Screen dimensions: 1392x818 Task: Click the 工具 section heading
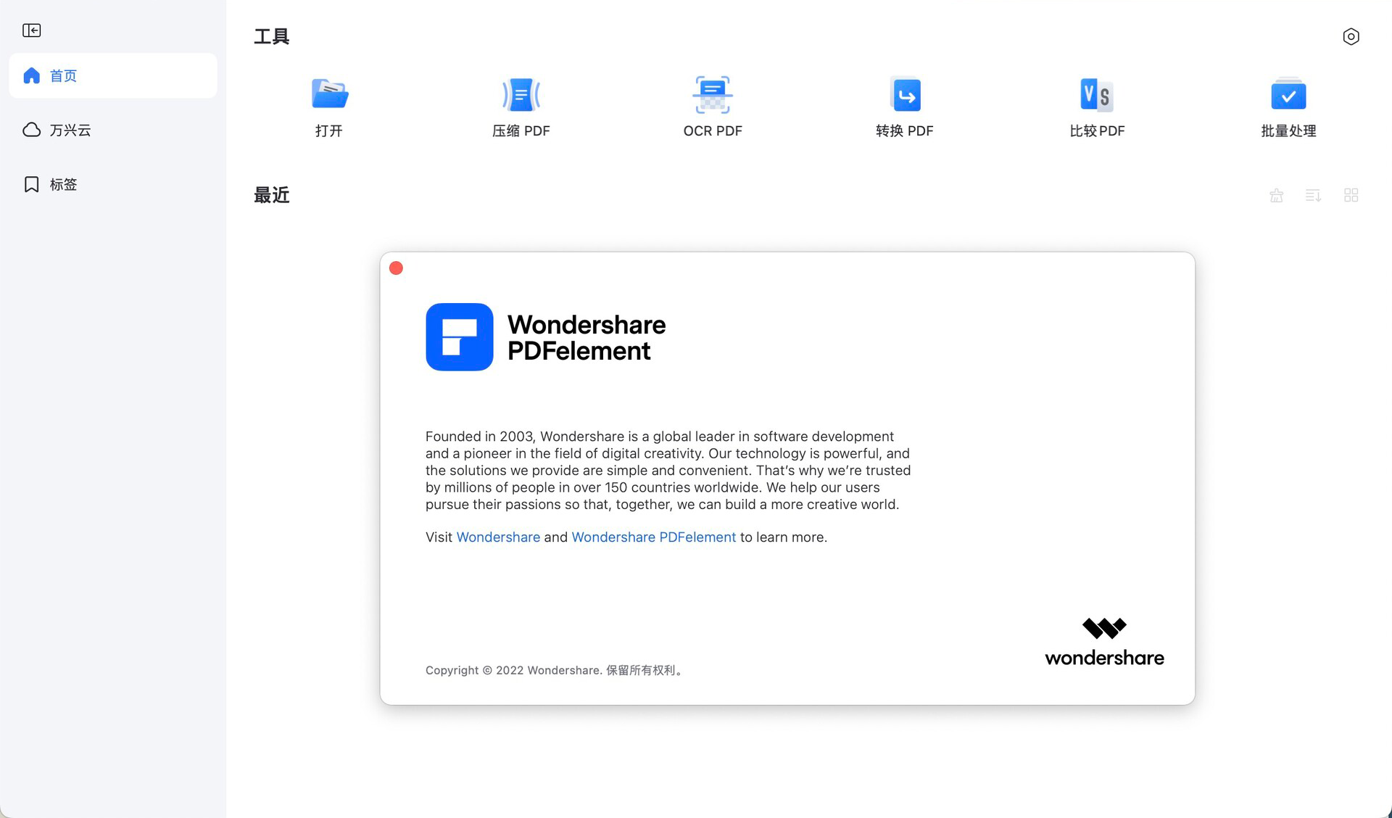272,36
